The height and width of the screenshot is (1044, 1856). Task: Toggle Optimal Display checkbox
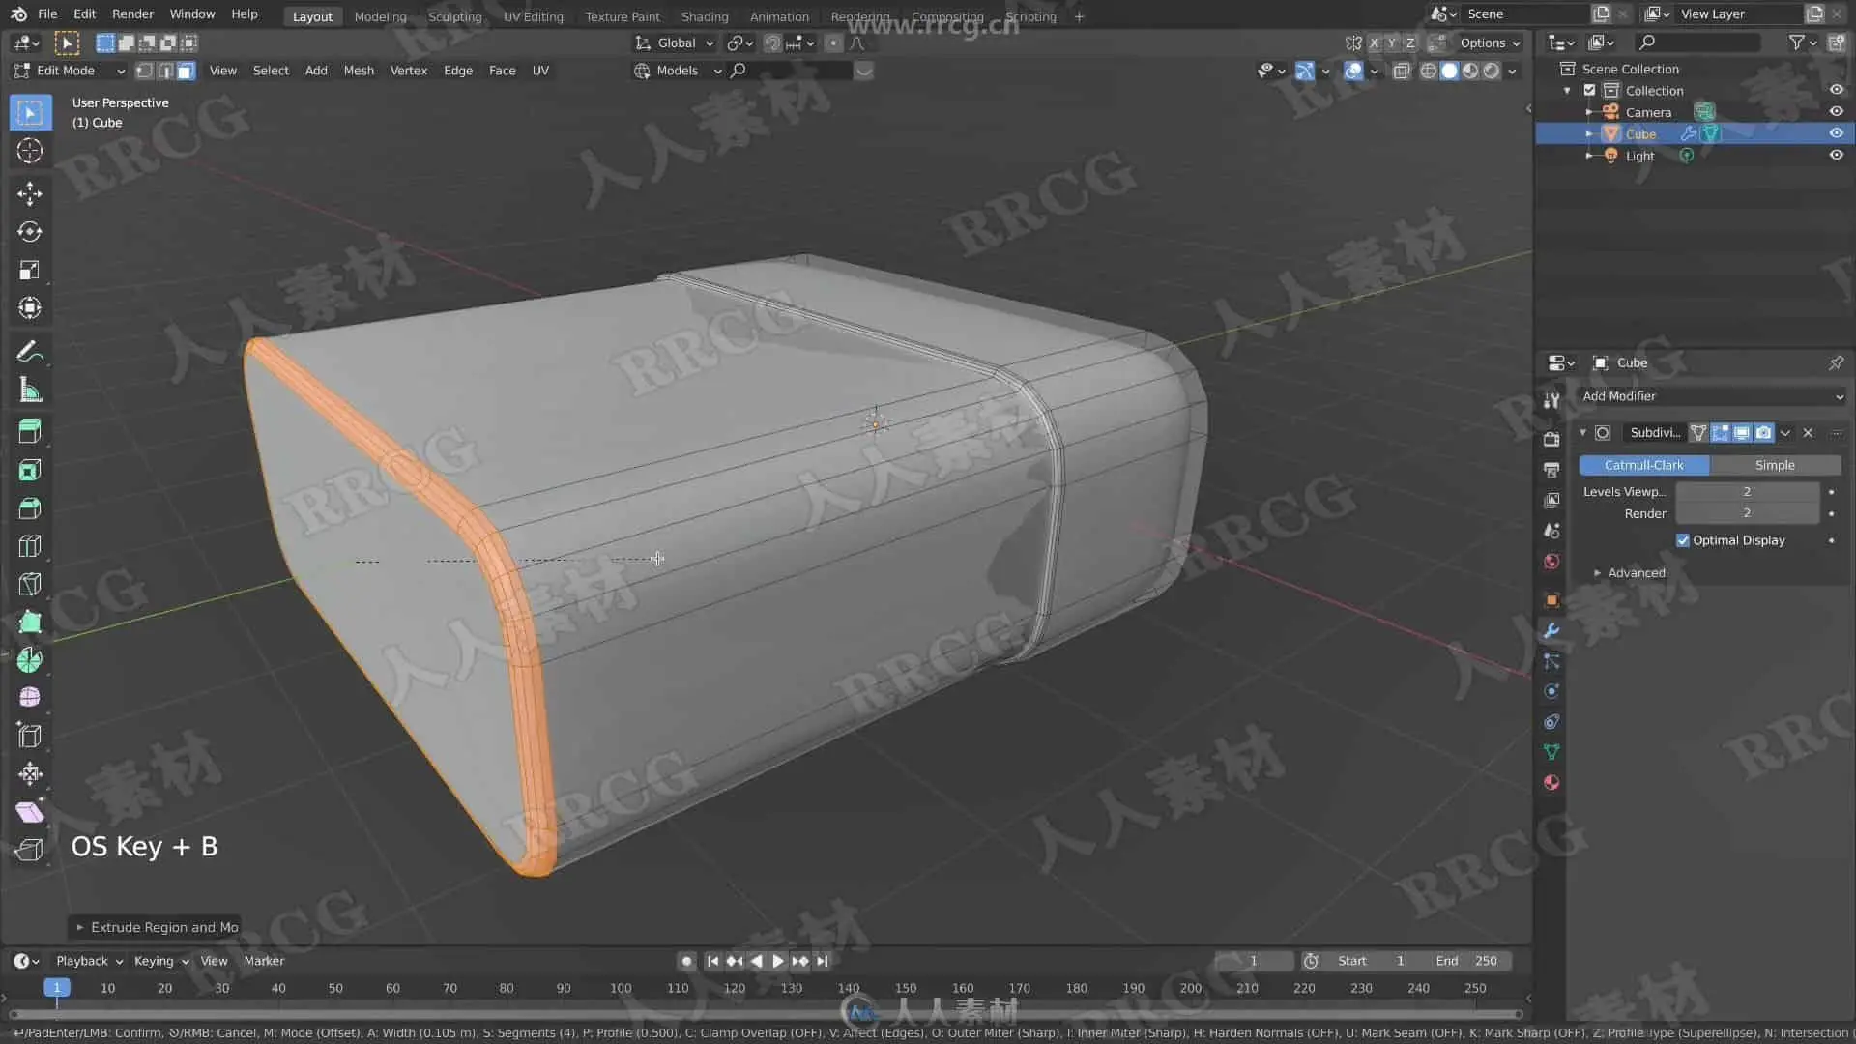(x=1683, y=540)
